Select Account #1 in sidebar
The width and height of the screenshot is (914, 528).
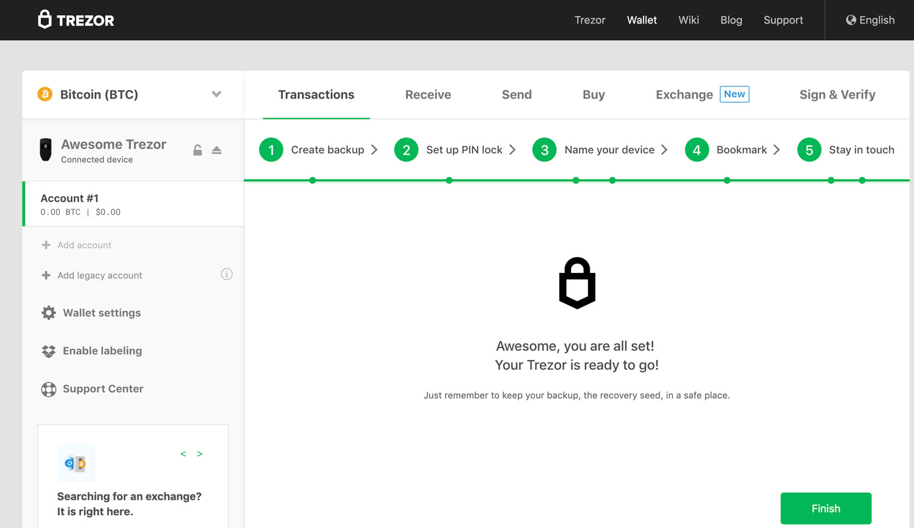(133, 204)
